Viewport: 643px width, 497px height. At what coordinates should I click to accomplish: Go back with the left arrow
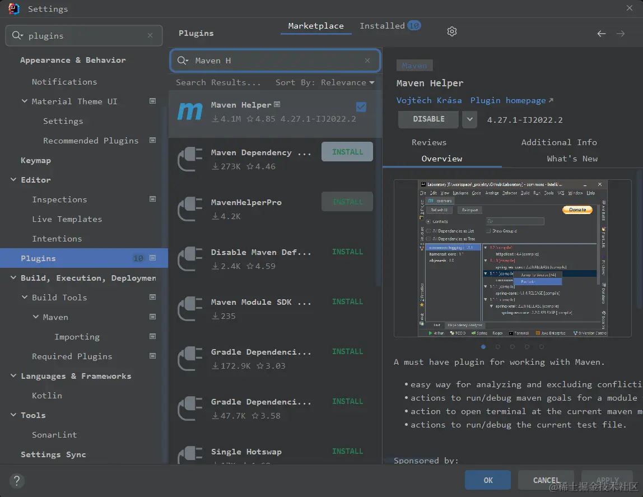coord(601,34)
